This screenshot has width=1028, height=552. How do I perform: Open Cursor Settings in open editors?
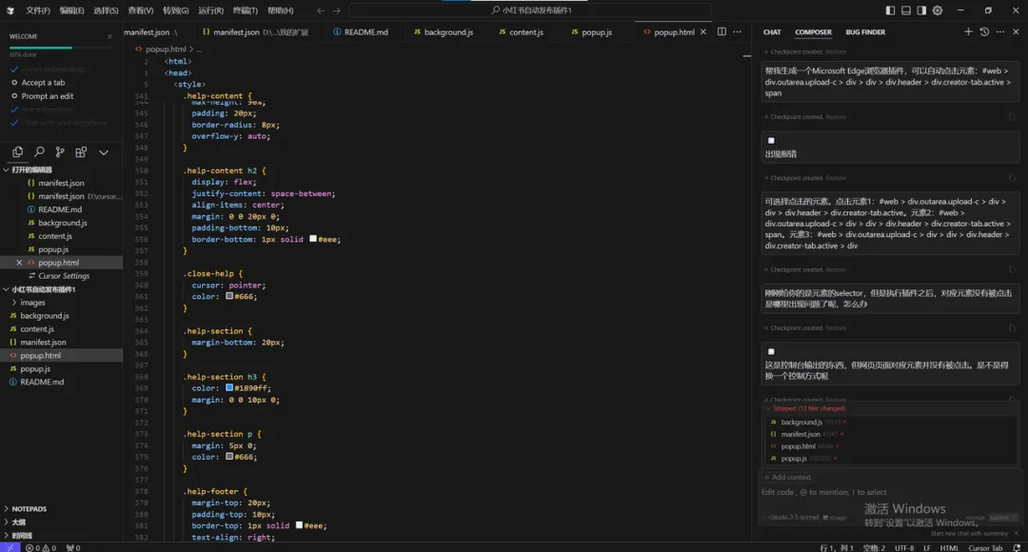(64, 276)
